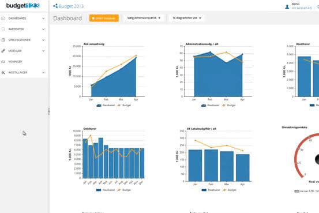Image resolution: width=319 pixels, height=213 pixels.
Task: Toggle Realiseret legend in Administrationsudg. chart
Action: point(210,105)
